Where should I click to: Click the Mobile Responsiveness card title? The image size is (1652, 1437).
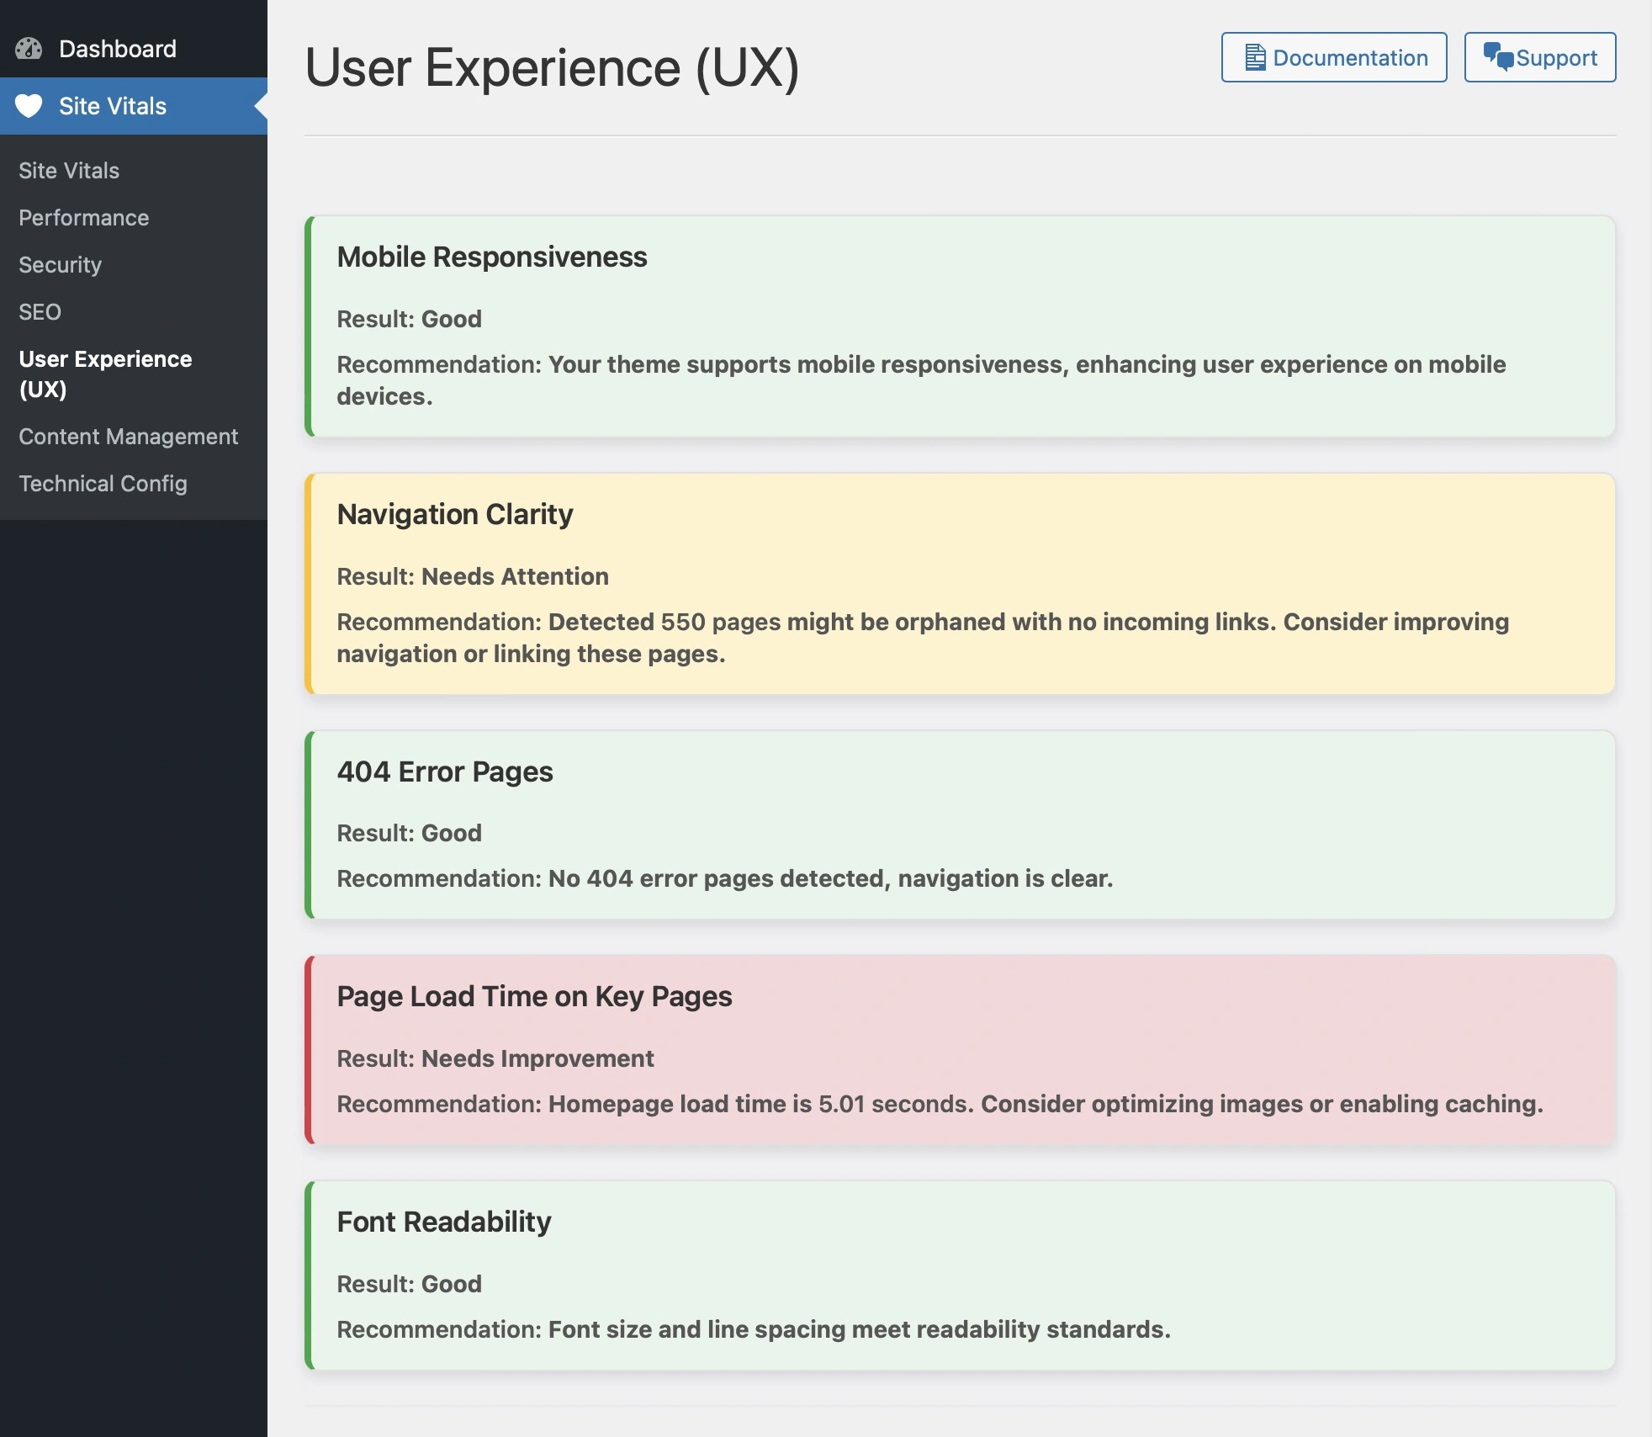492,257
